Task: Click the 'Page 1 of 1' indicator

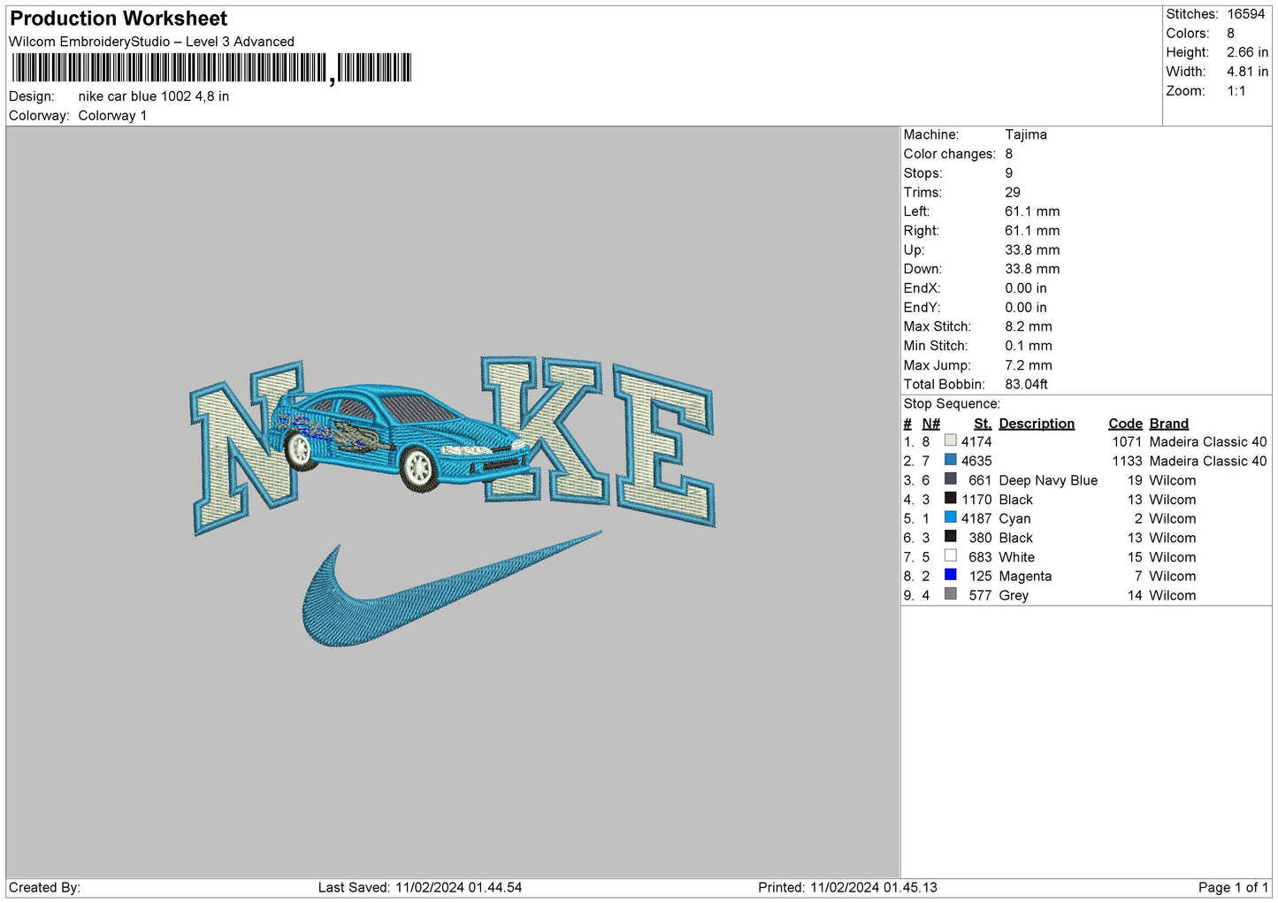Action: tap(1233, 887)
